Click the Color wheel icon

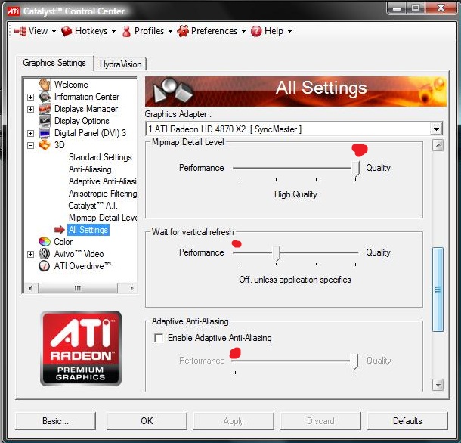[45, 241]
